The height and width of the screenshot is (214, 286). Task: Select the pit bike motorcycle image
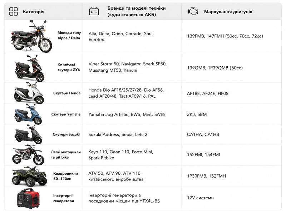tap(28, 155)
